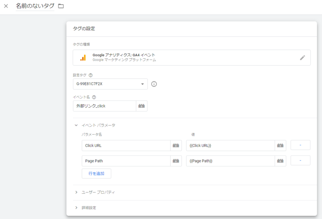Expand the 詳細設定 section
This screenshot has height=219, width=322.
(x=76, y=208)
